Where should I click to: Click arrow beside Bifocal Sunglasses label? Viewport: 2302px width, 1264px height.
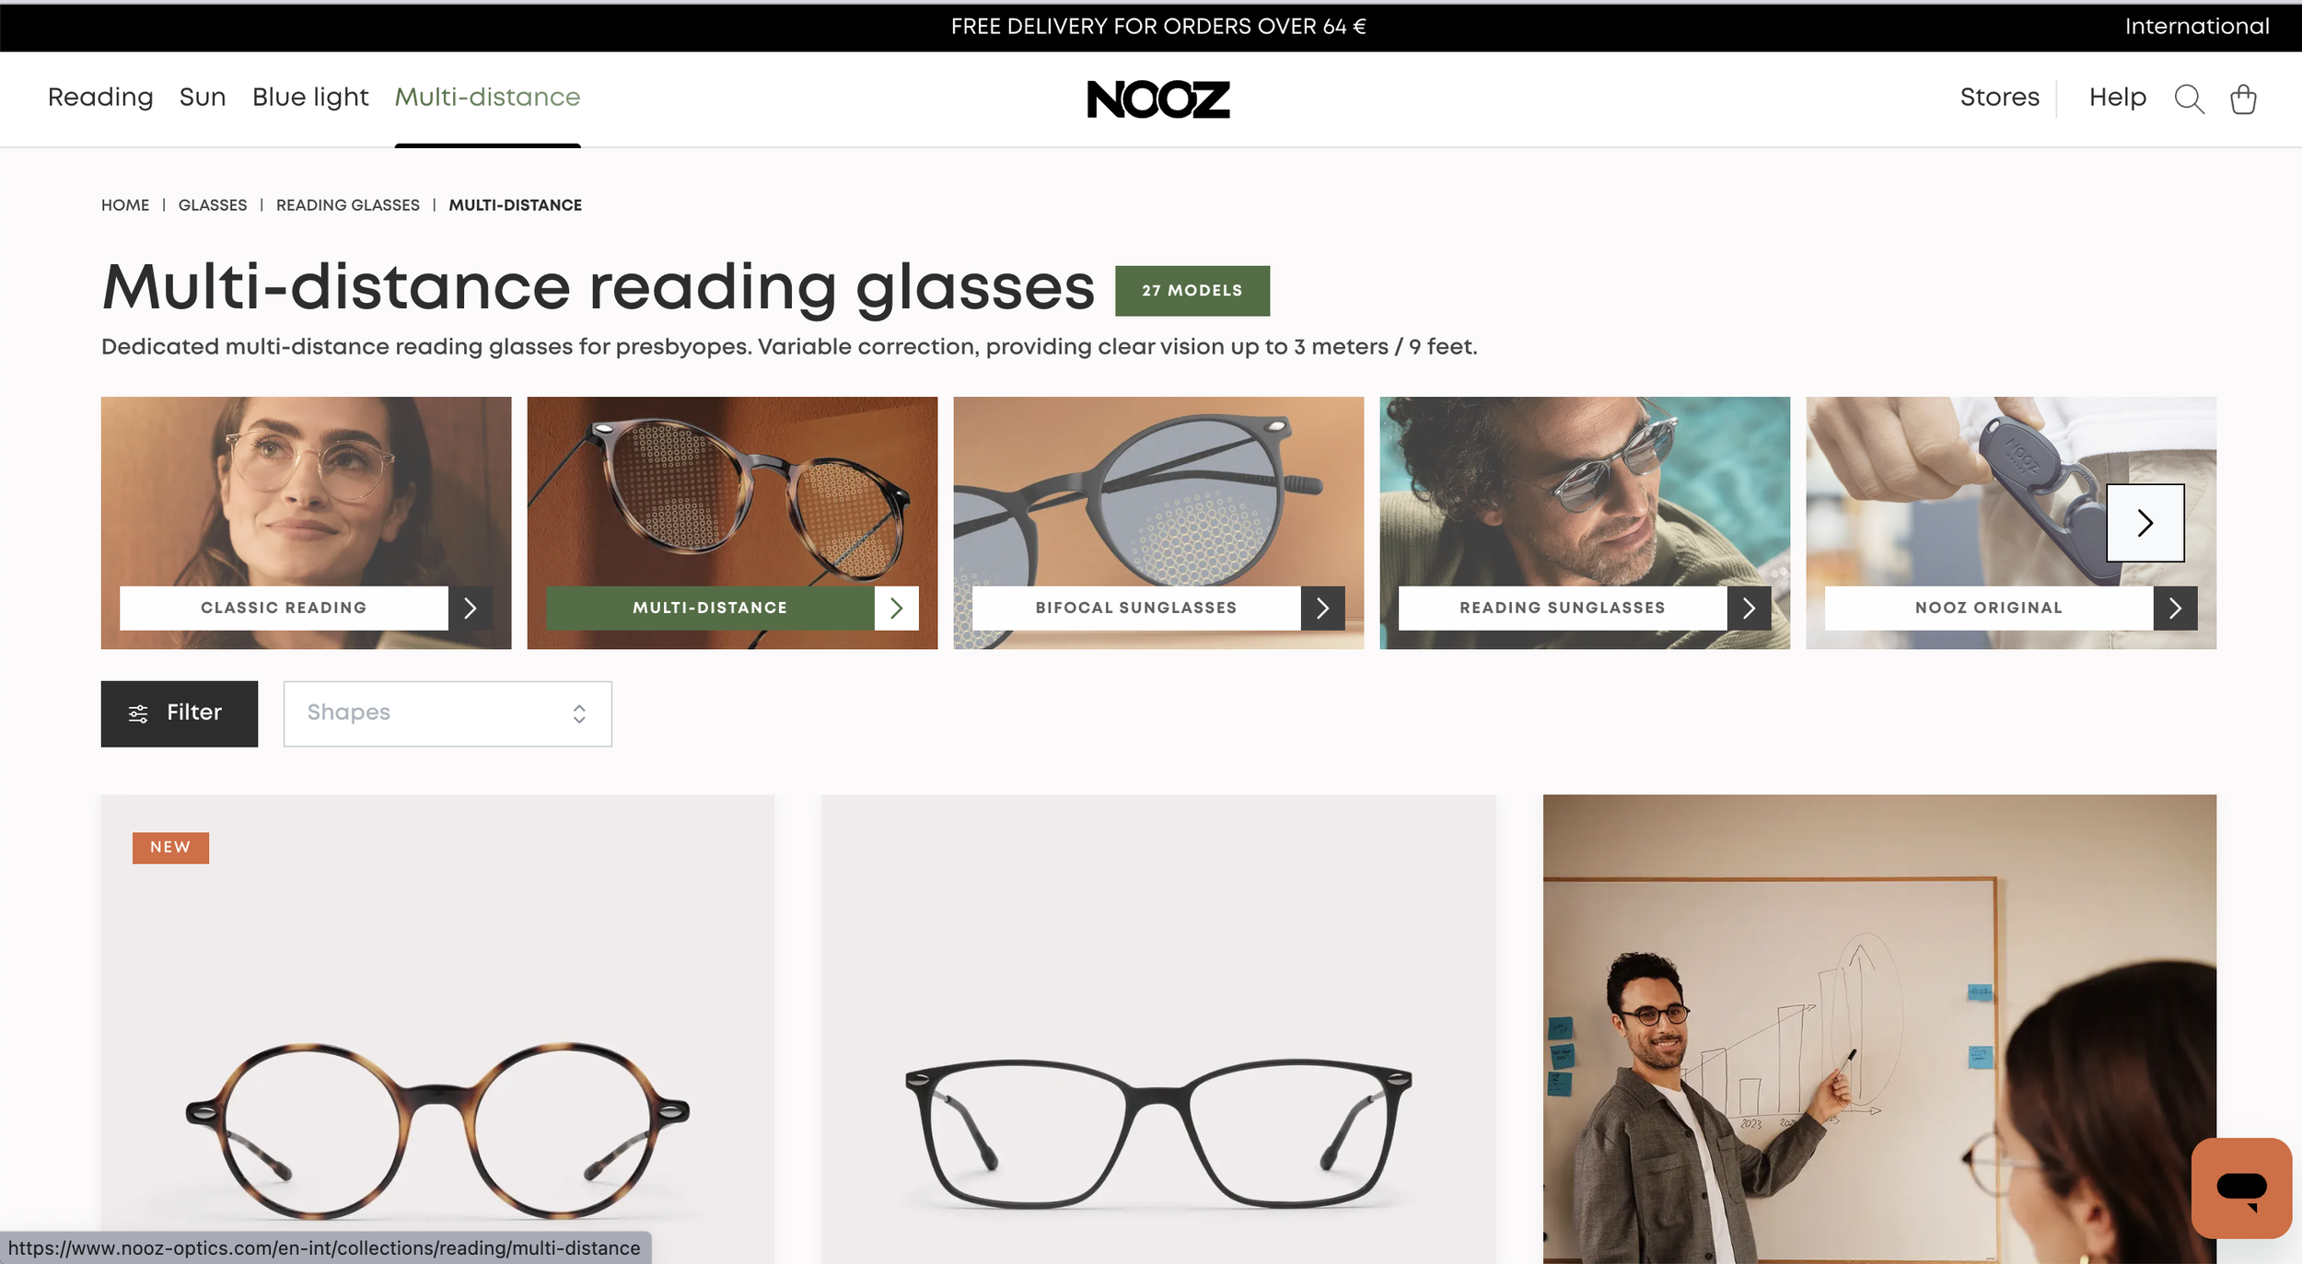[1322, 608]
